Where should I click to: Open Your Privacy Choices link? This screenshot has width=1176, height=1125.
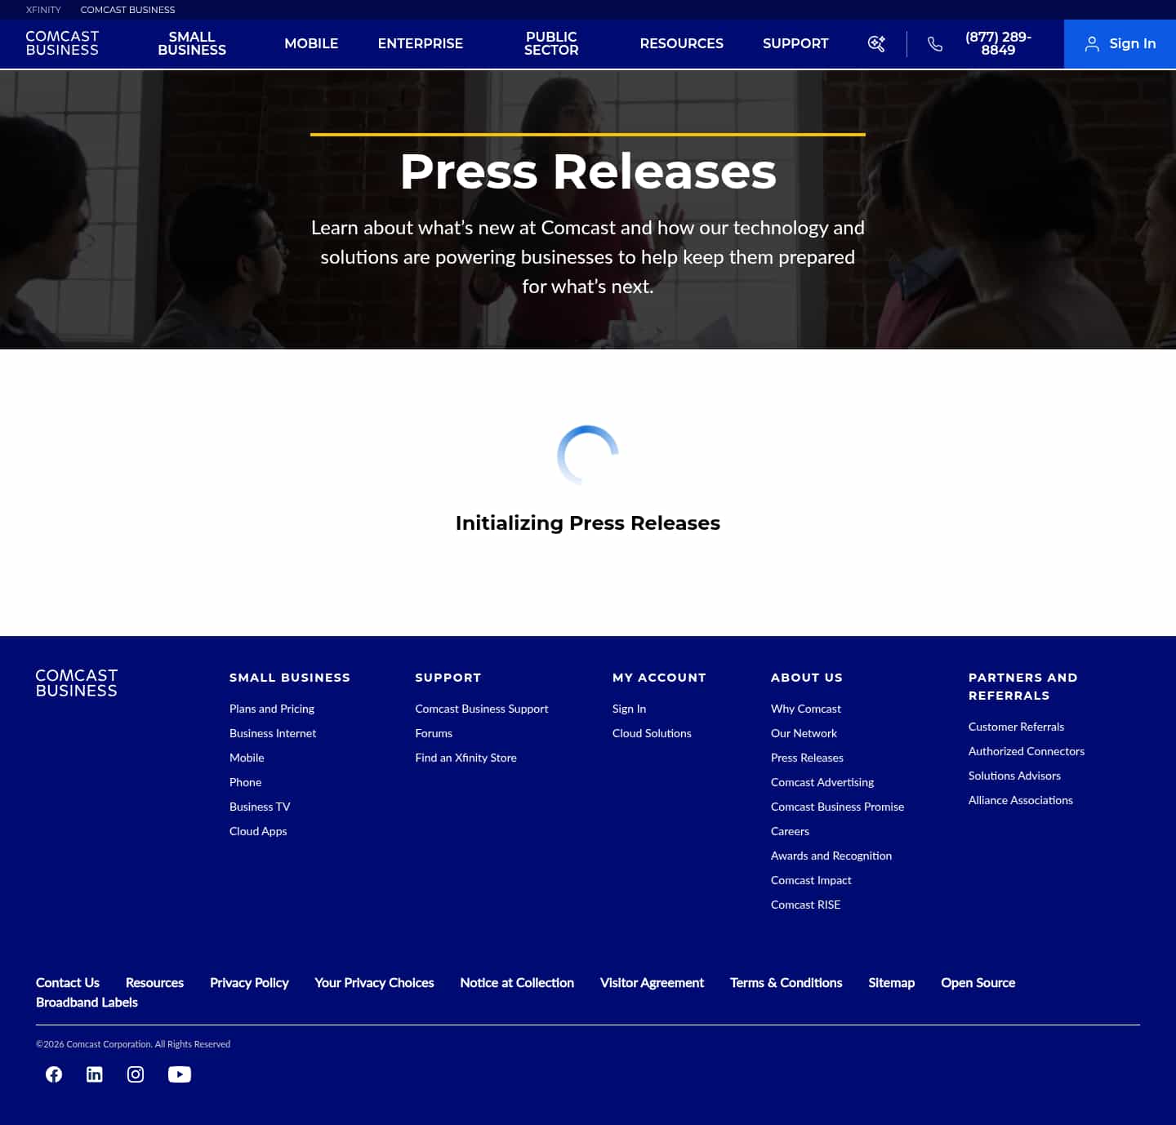(374, 983)
